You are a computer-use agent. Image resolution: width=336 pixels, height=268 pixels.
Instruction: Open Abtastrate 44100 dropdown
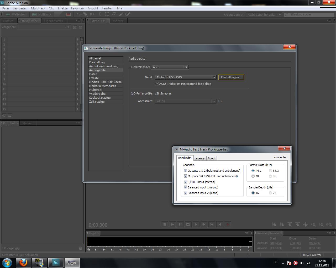coord(186,101)
